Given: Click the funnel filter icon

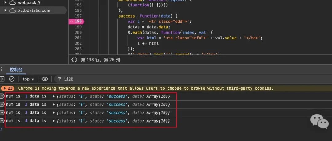Looking at the screenshot, I should [x=60, y=79].
